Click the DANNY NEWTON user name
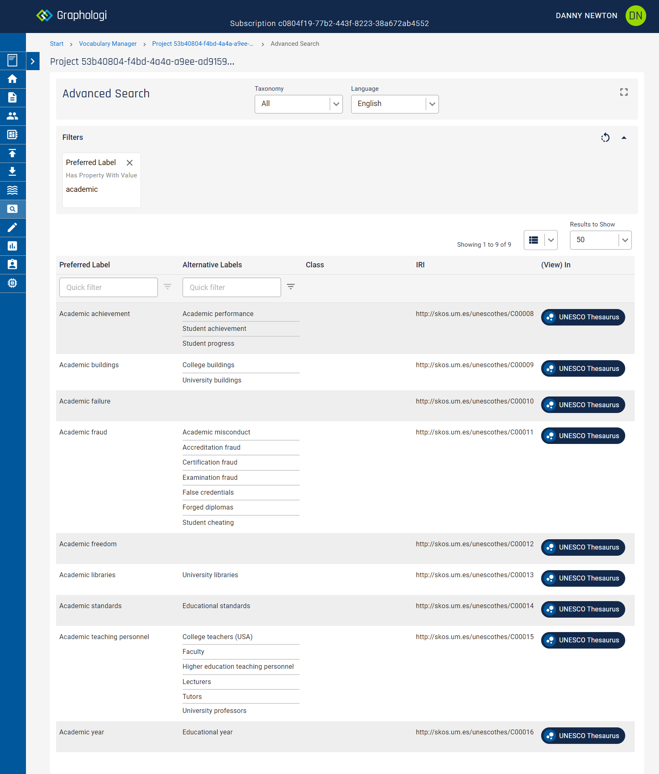This screenshot has height=774, width=659. click(x=586, y=16)
